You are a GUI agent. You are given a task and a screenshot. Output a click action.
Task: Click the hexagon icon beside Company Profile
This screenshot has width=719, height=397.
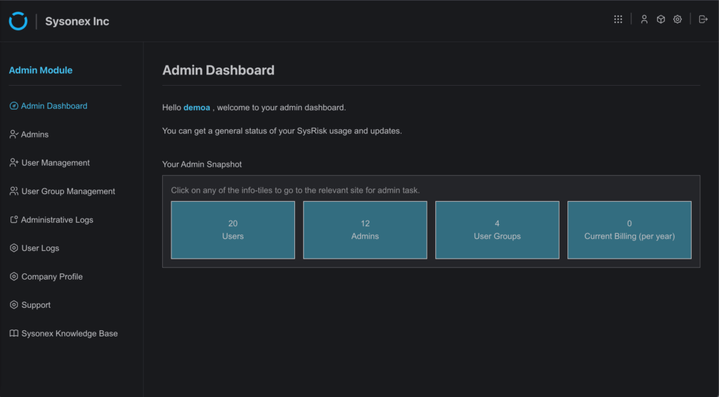point(14,277)
